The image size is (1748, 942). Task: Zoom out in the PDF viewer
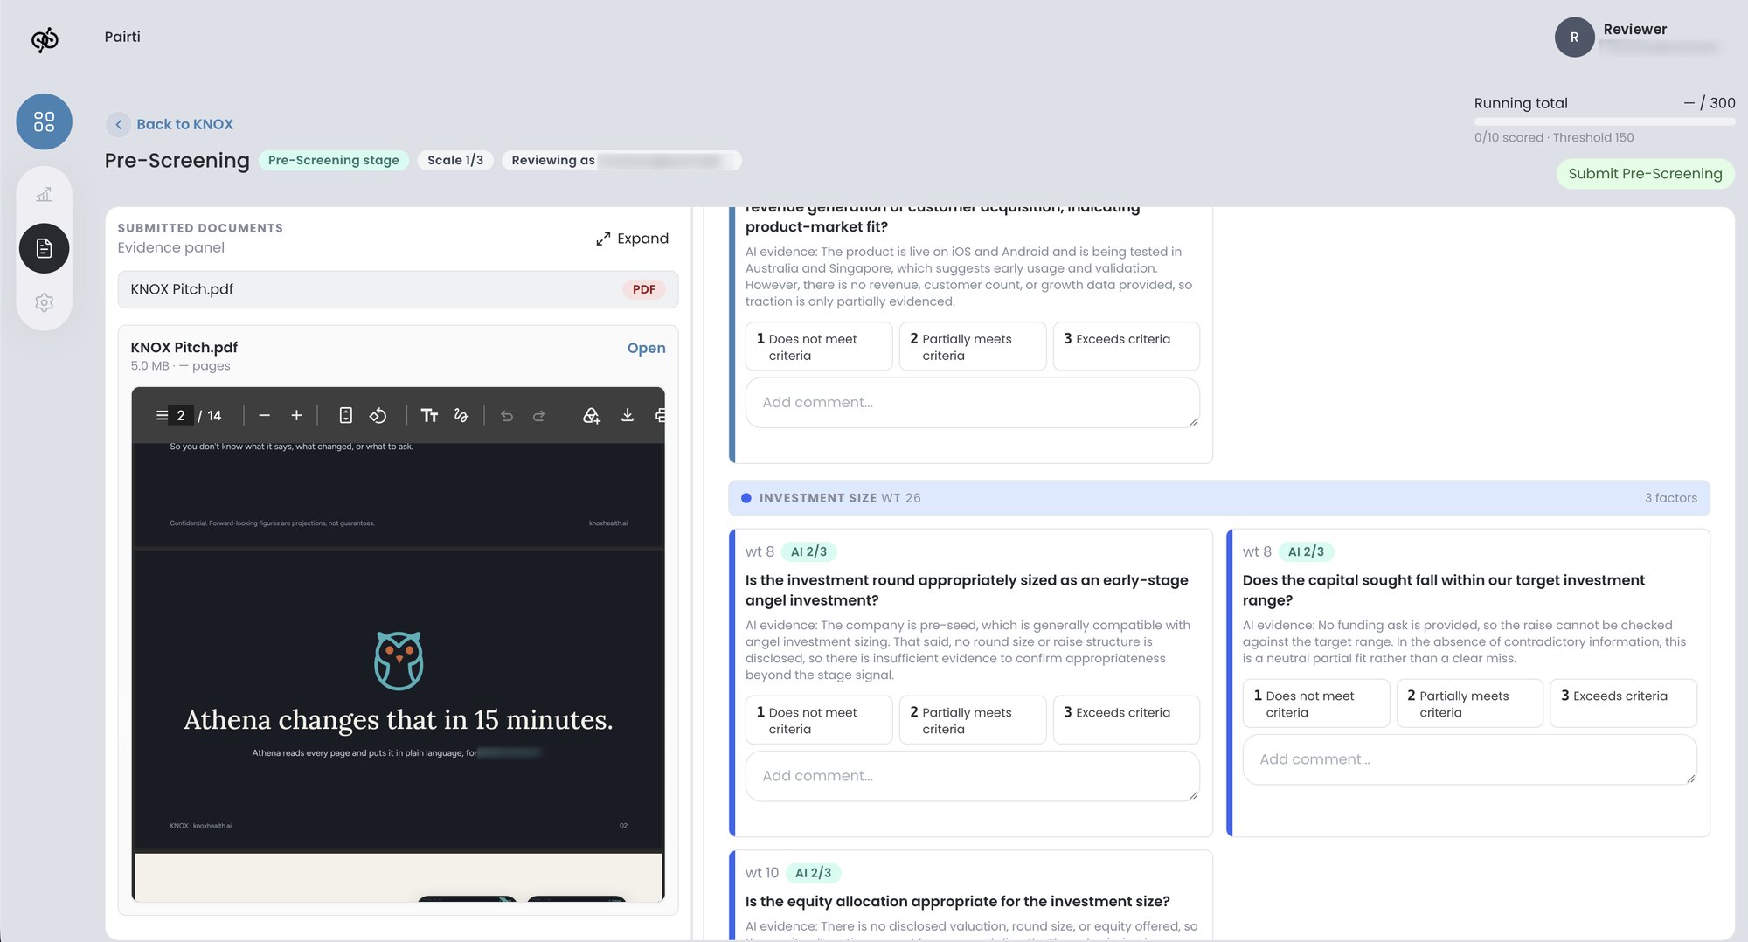pos(264,416)
